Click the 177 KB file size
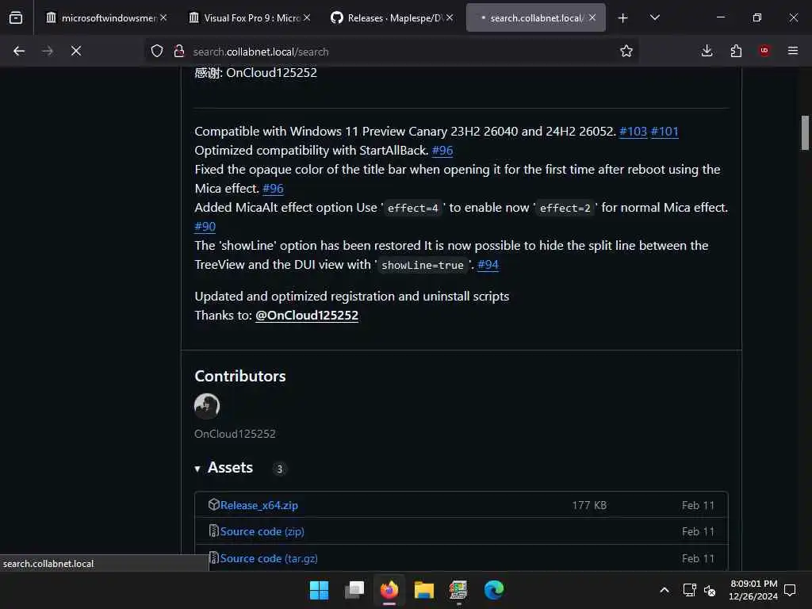 [589, 505]
